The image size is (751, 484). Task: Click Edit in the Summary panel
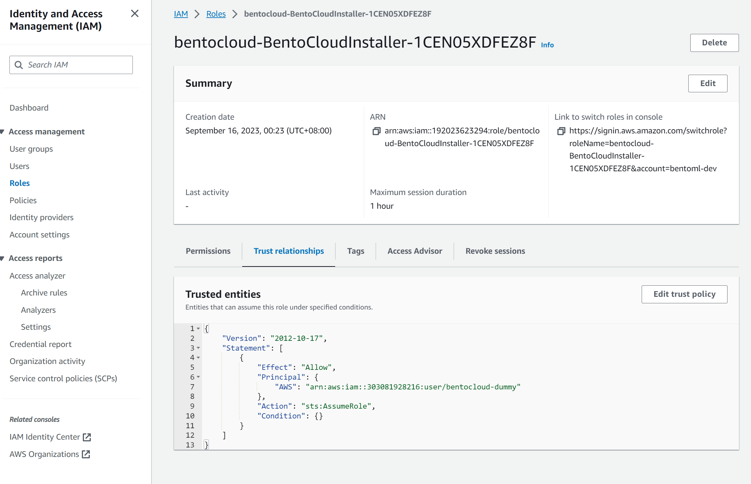tap(708, 83)
